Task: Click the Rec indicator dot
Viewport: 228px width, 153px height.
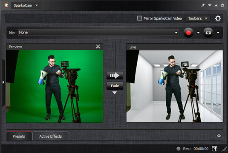Action: point(178,149)
